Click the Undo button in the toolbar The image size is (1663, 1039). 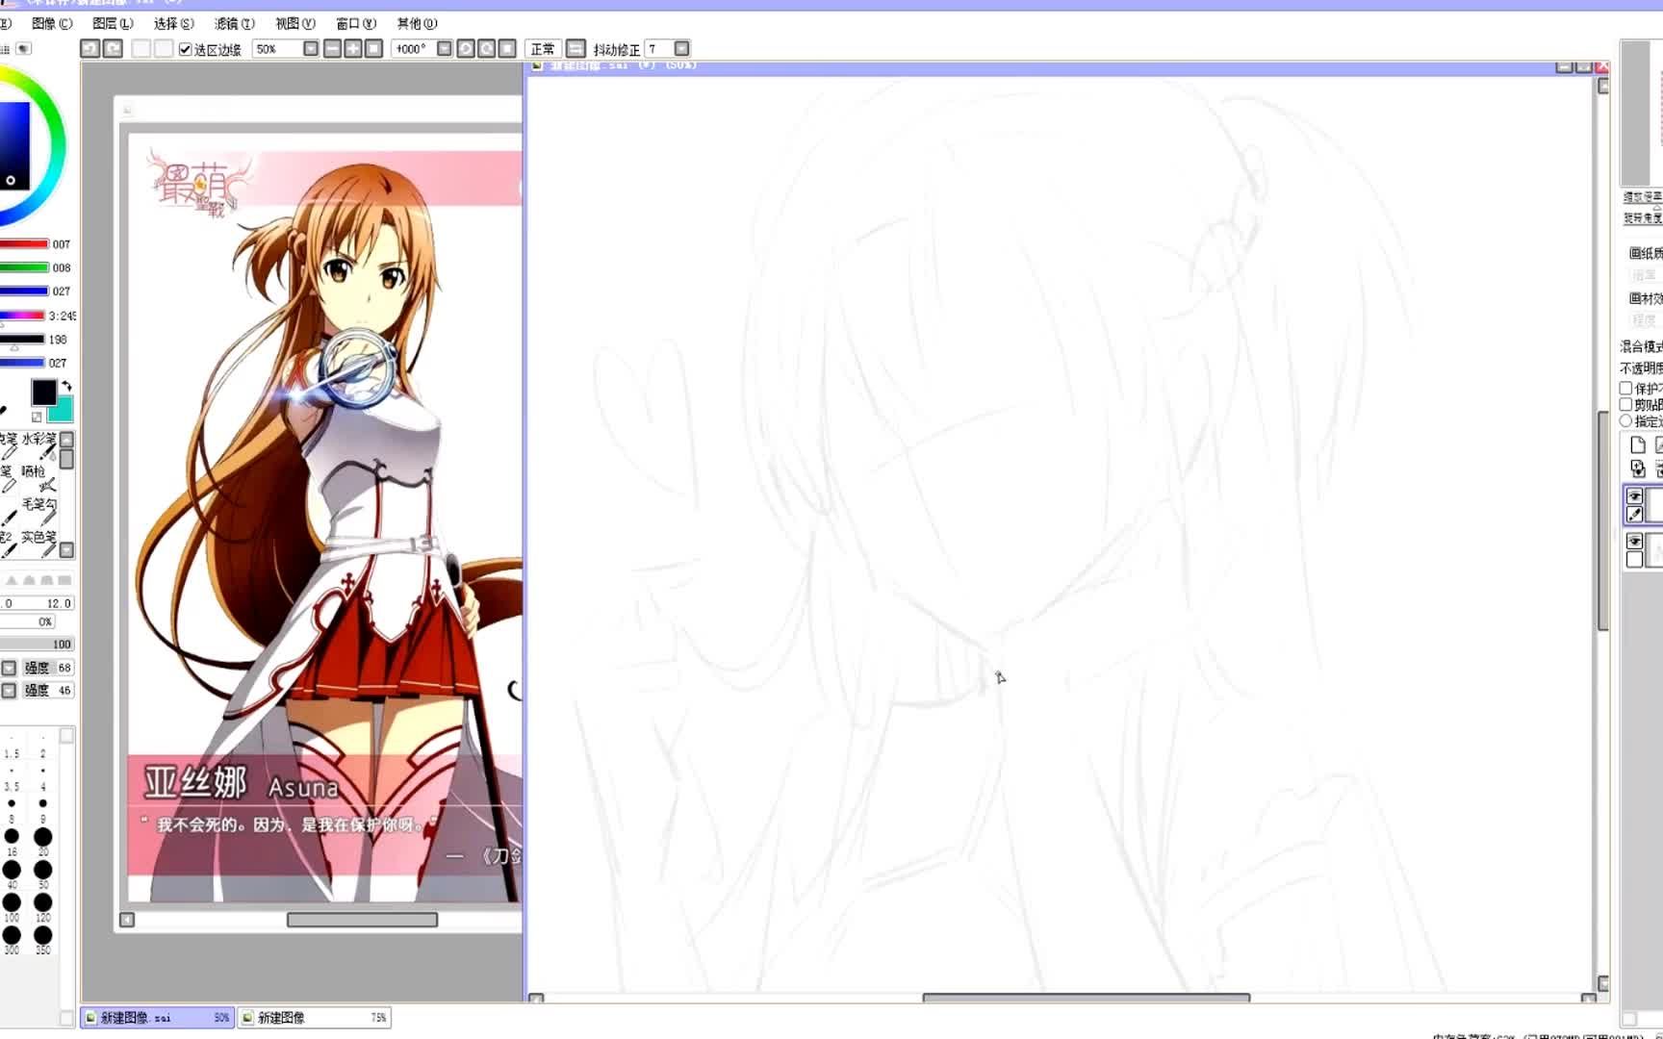pos(90,48)
